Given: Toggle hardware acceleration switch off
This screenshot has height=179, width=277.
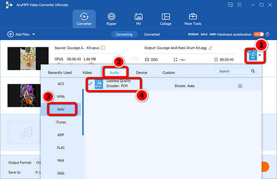Looking at the screenshot, I should click(259, 34).
